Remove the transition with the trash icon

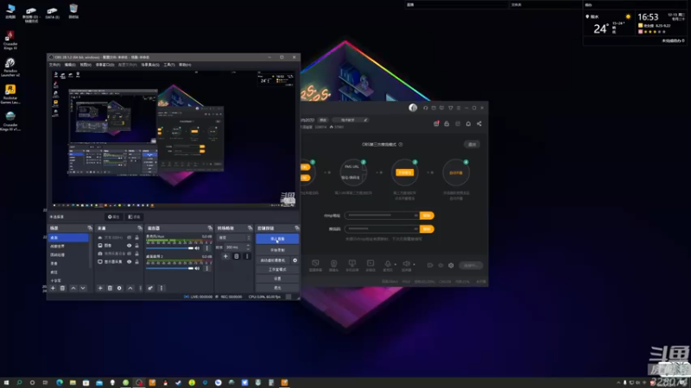pos(236,256)
